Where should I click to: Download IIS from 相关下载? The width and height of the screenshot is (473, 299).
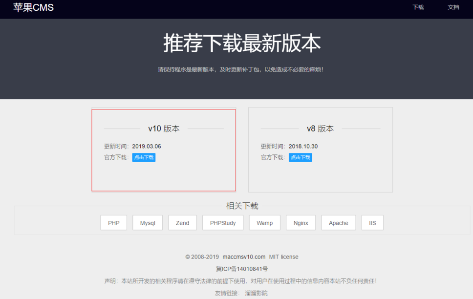372,222
